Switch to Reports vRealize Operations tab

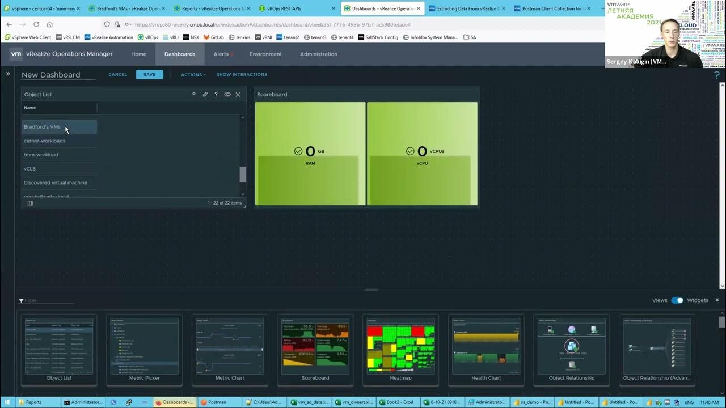212,8
